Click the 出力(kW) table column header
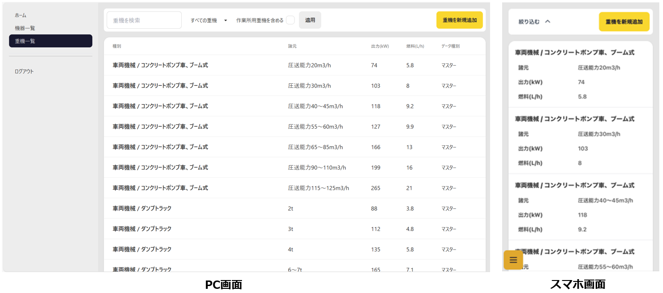This screenshot has width=663, height=293. (380, 46)
